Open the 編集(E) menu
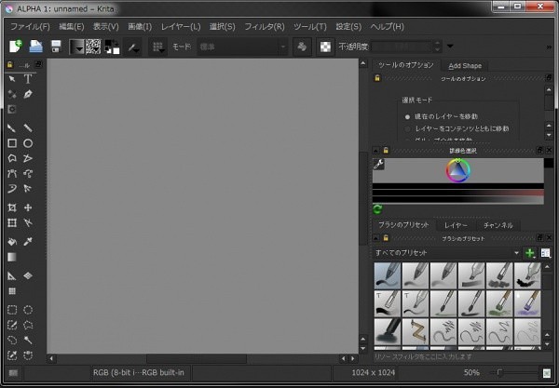Screen dimensions: 559x388 pyautogui.click(x=72, y=27)
